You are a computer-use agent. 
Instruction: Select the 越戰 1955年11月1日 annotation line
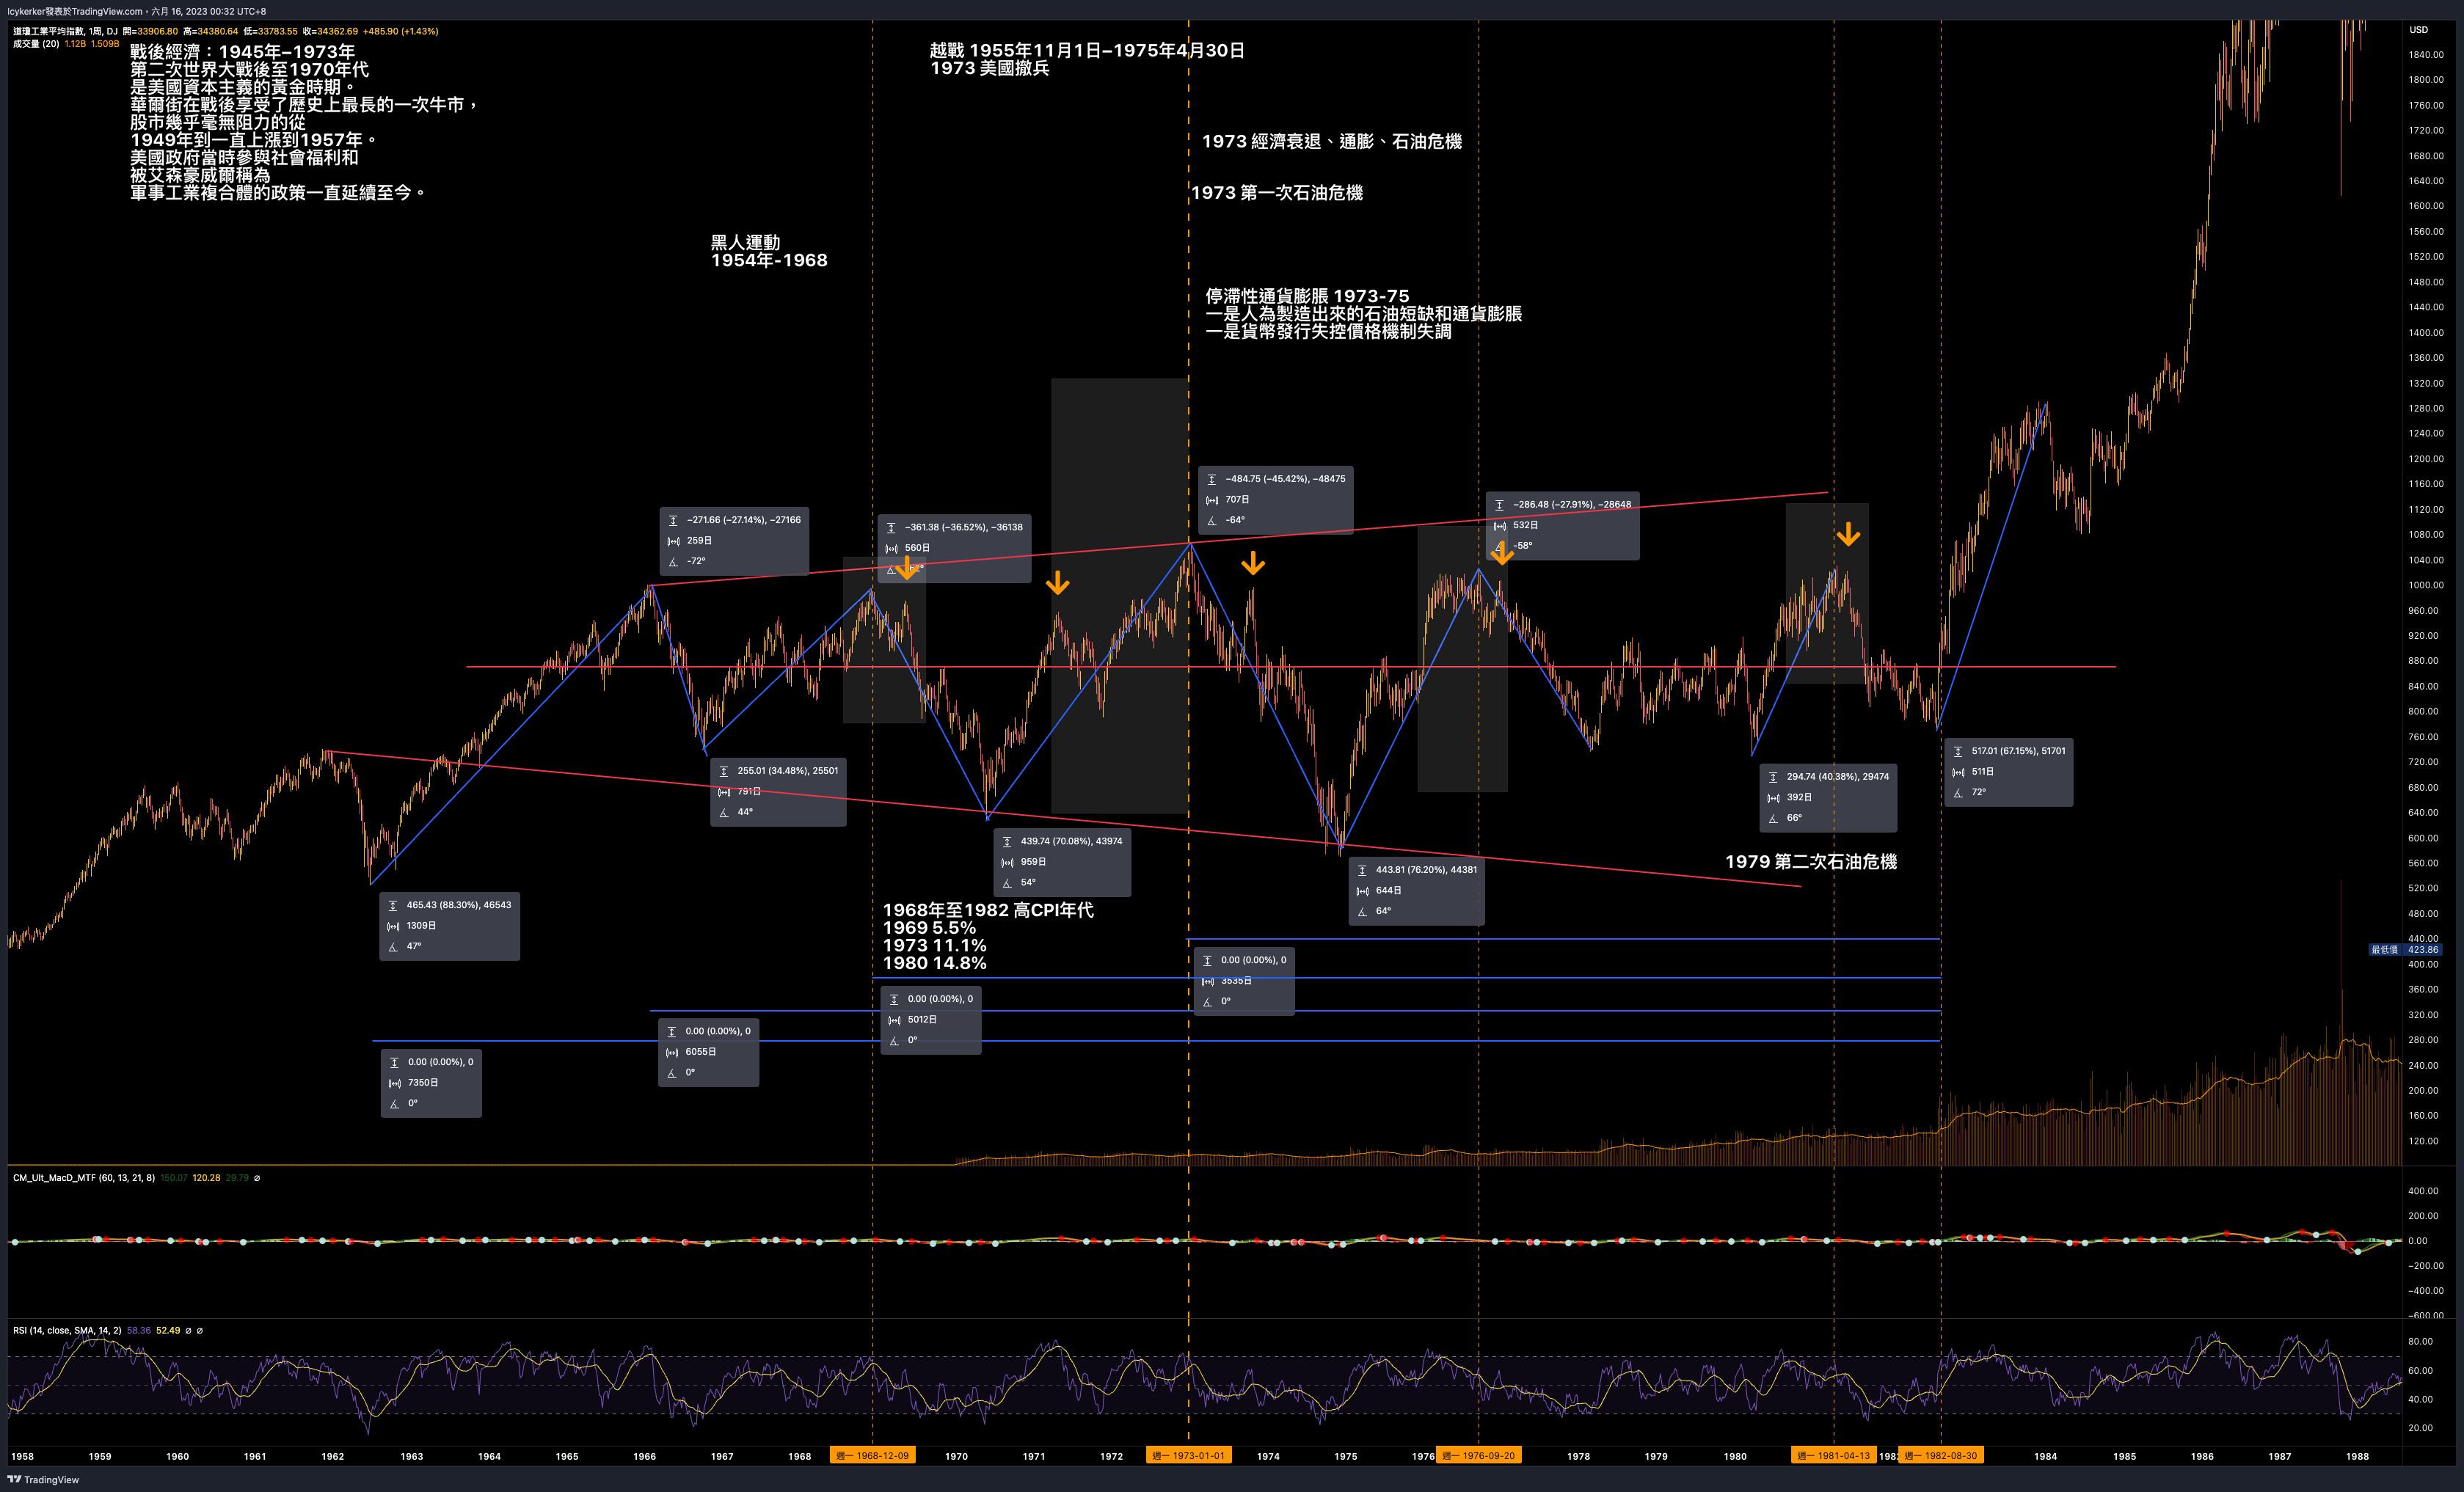click(x=1088, y=50)
